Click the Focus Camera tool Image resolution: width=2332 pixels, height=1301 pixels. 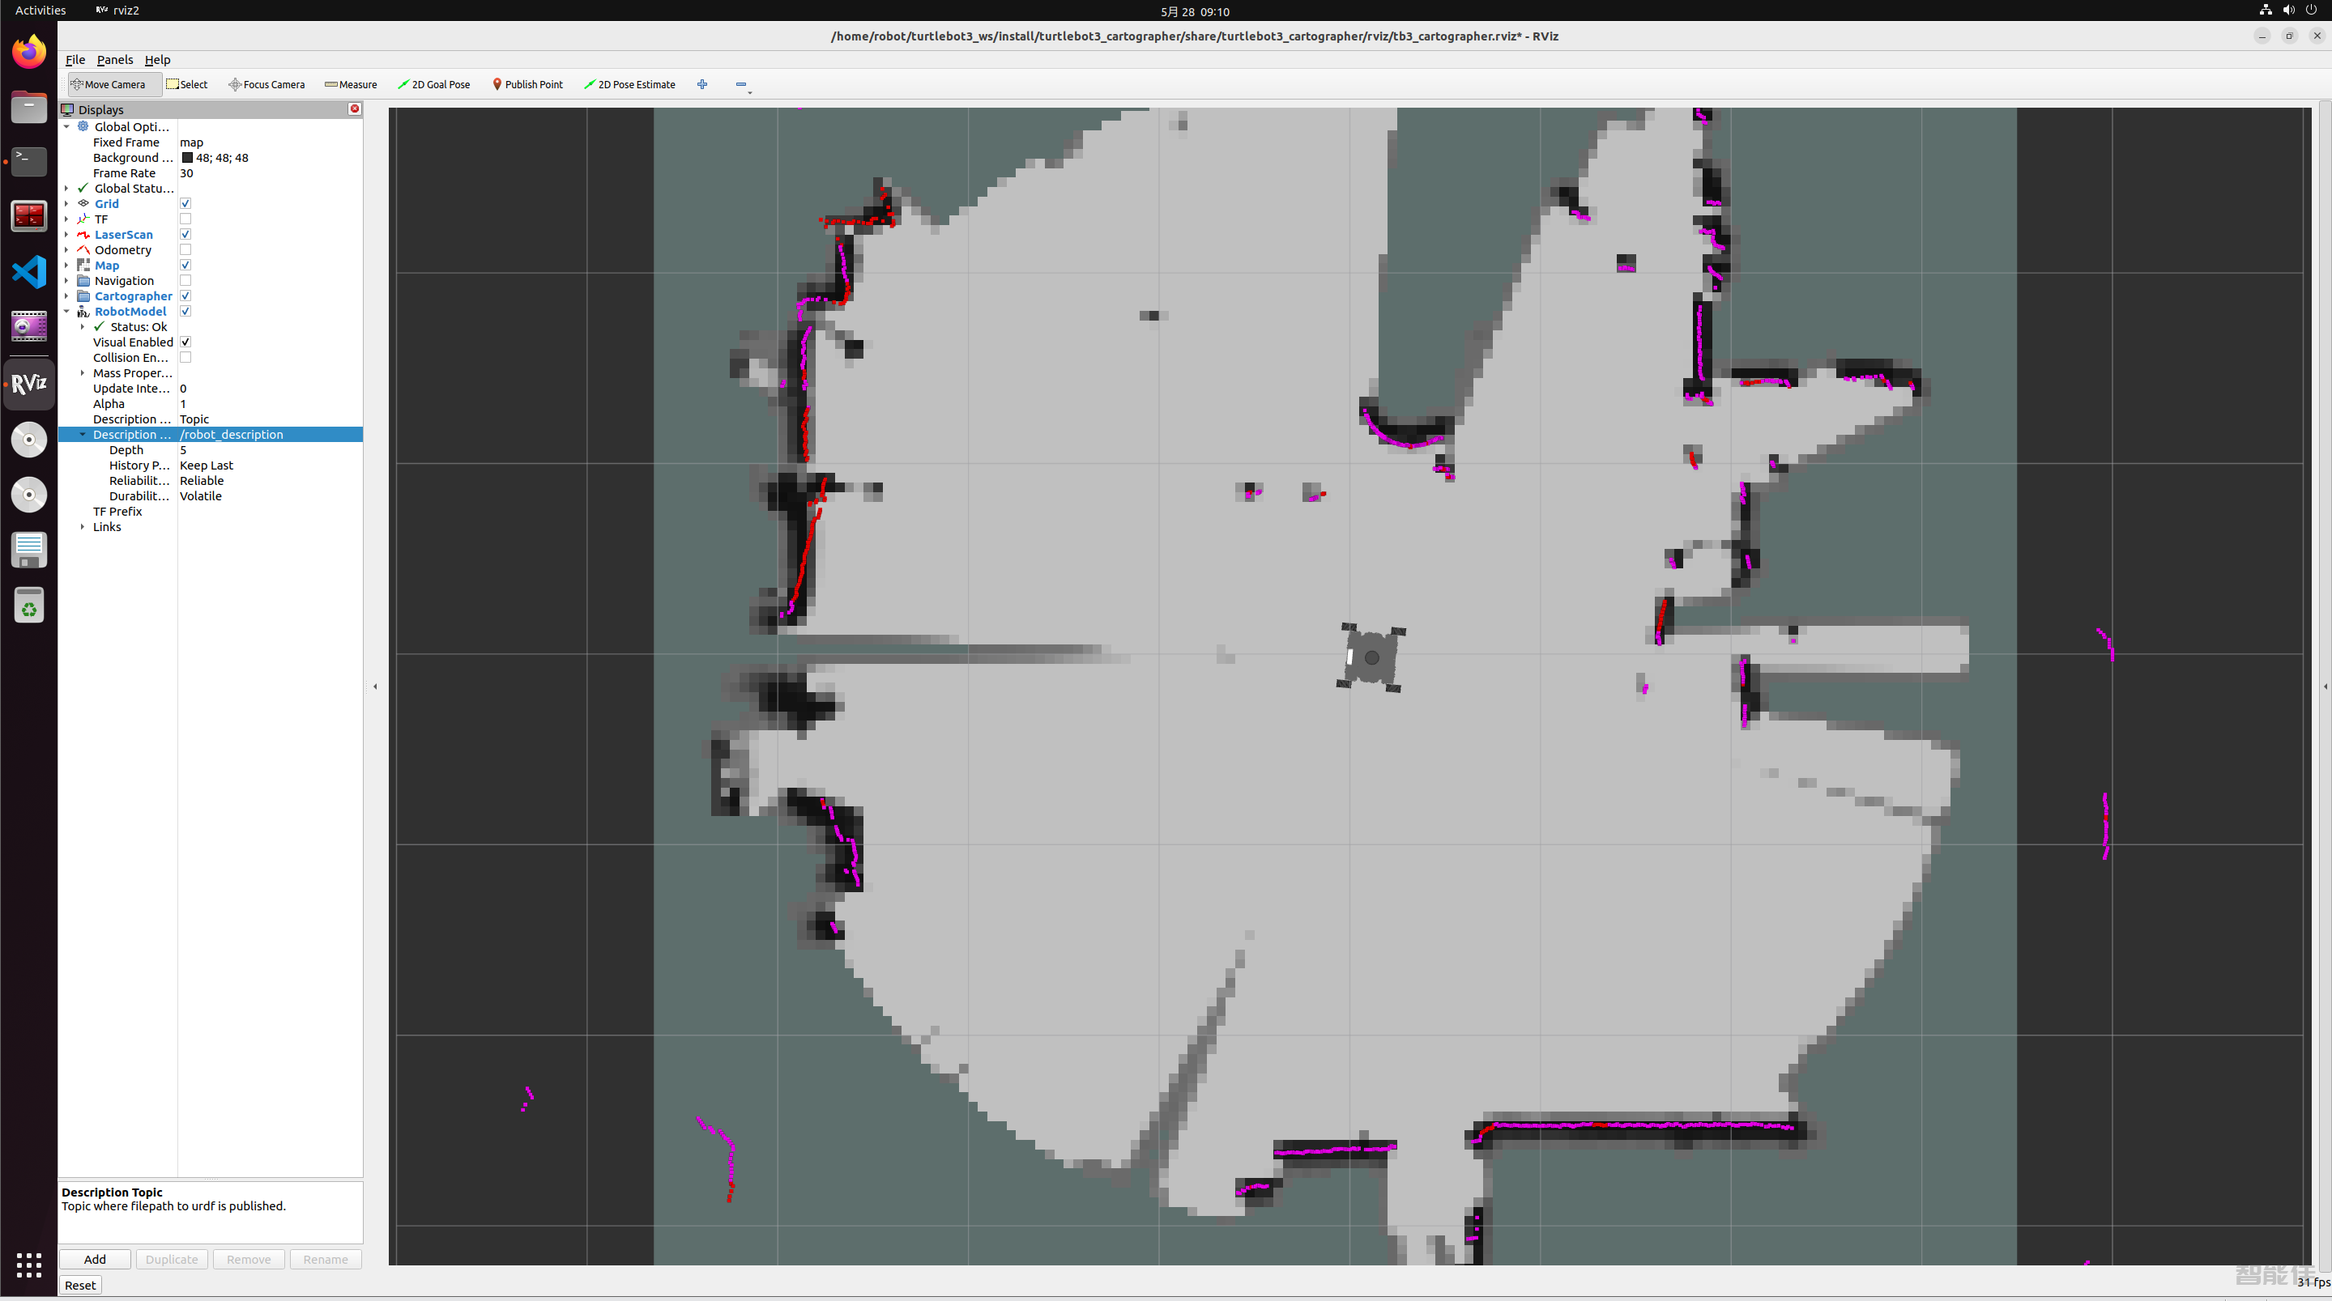[x=267, y=83]
